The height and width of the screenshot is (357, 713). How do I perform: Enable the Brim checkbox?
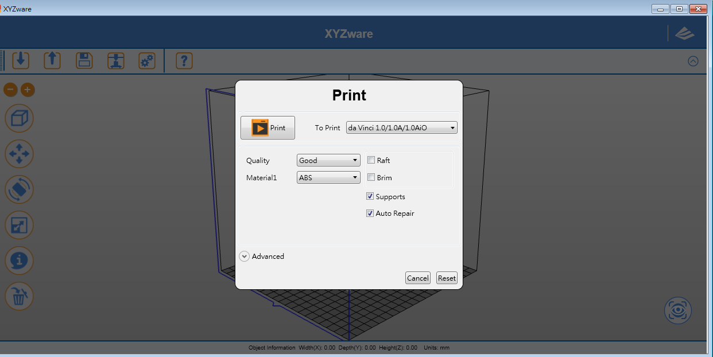pyautogui.click(x=371, y=177)
